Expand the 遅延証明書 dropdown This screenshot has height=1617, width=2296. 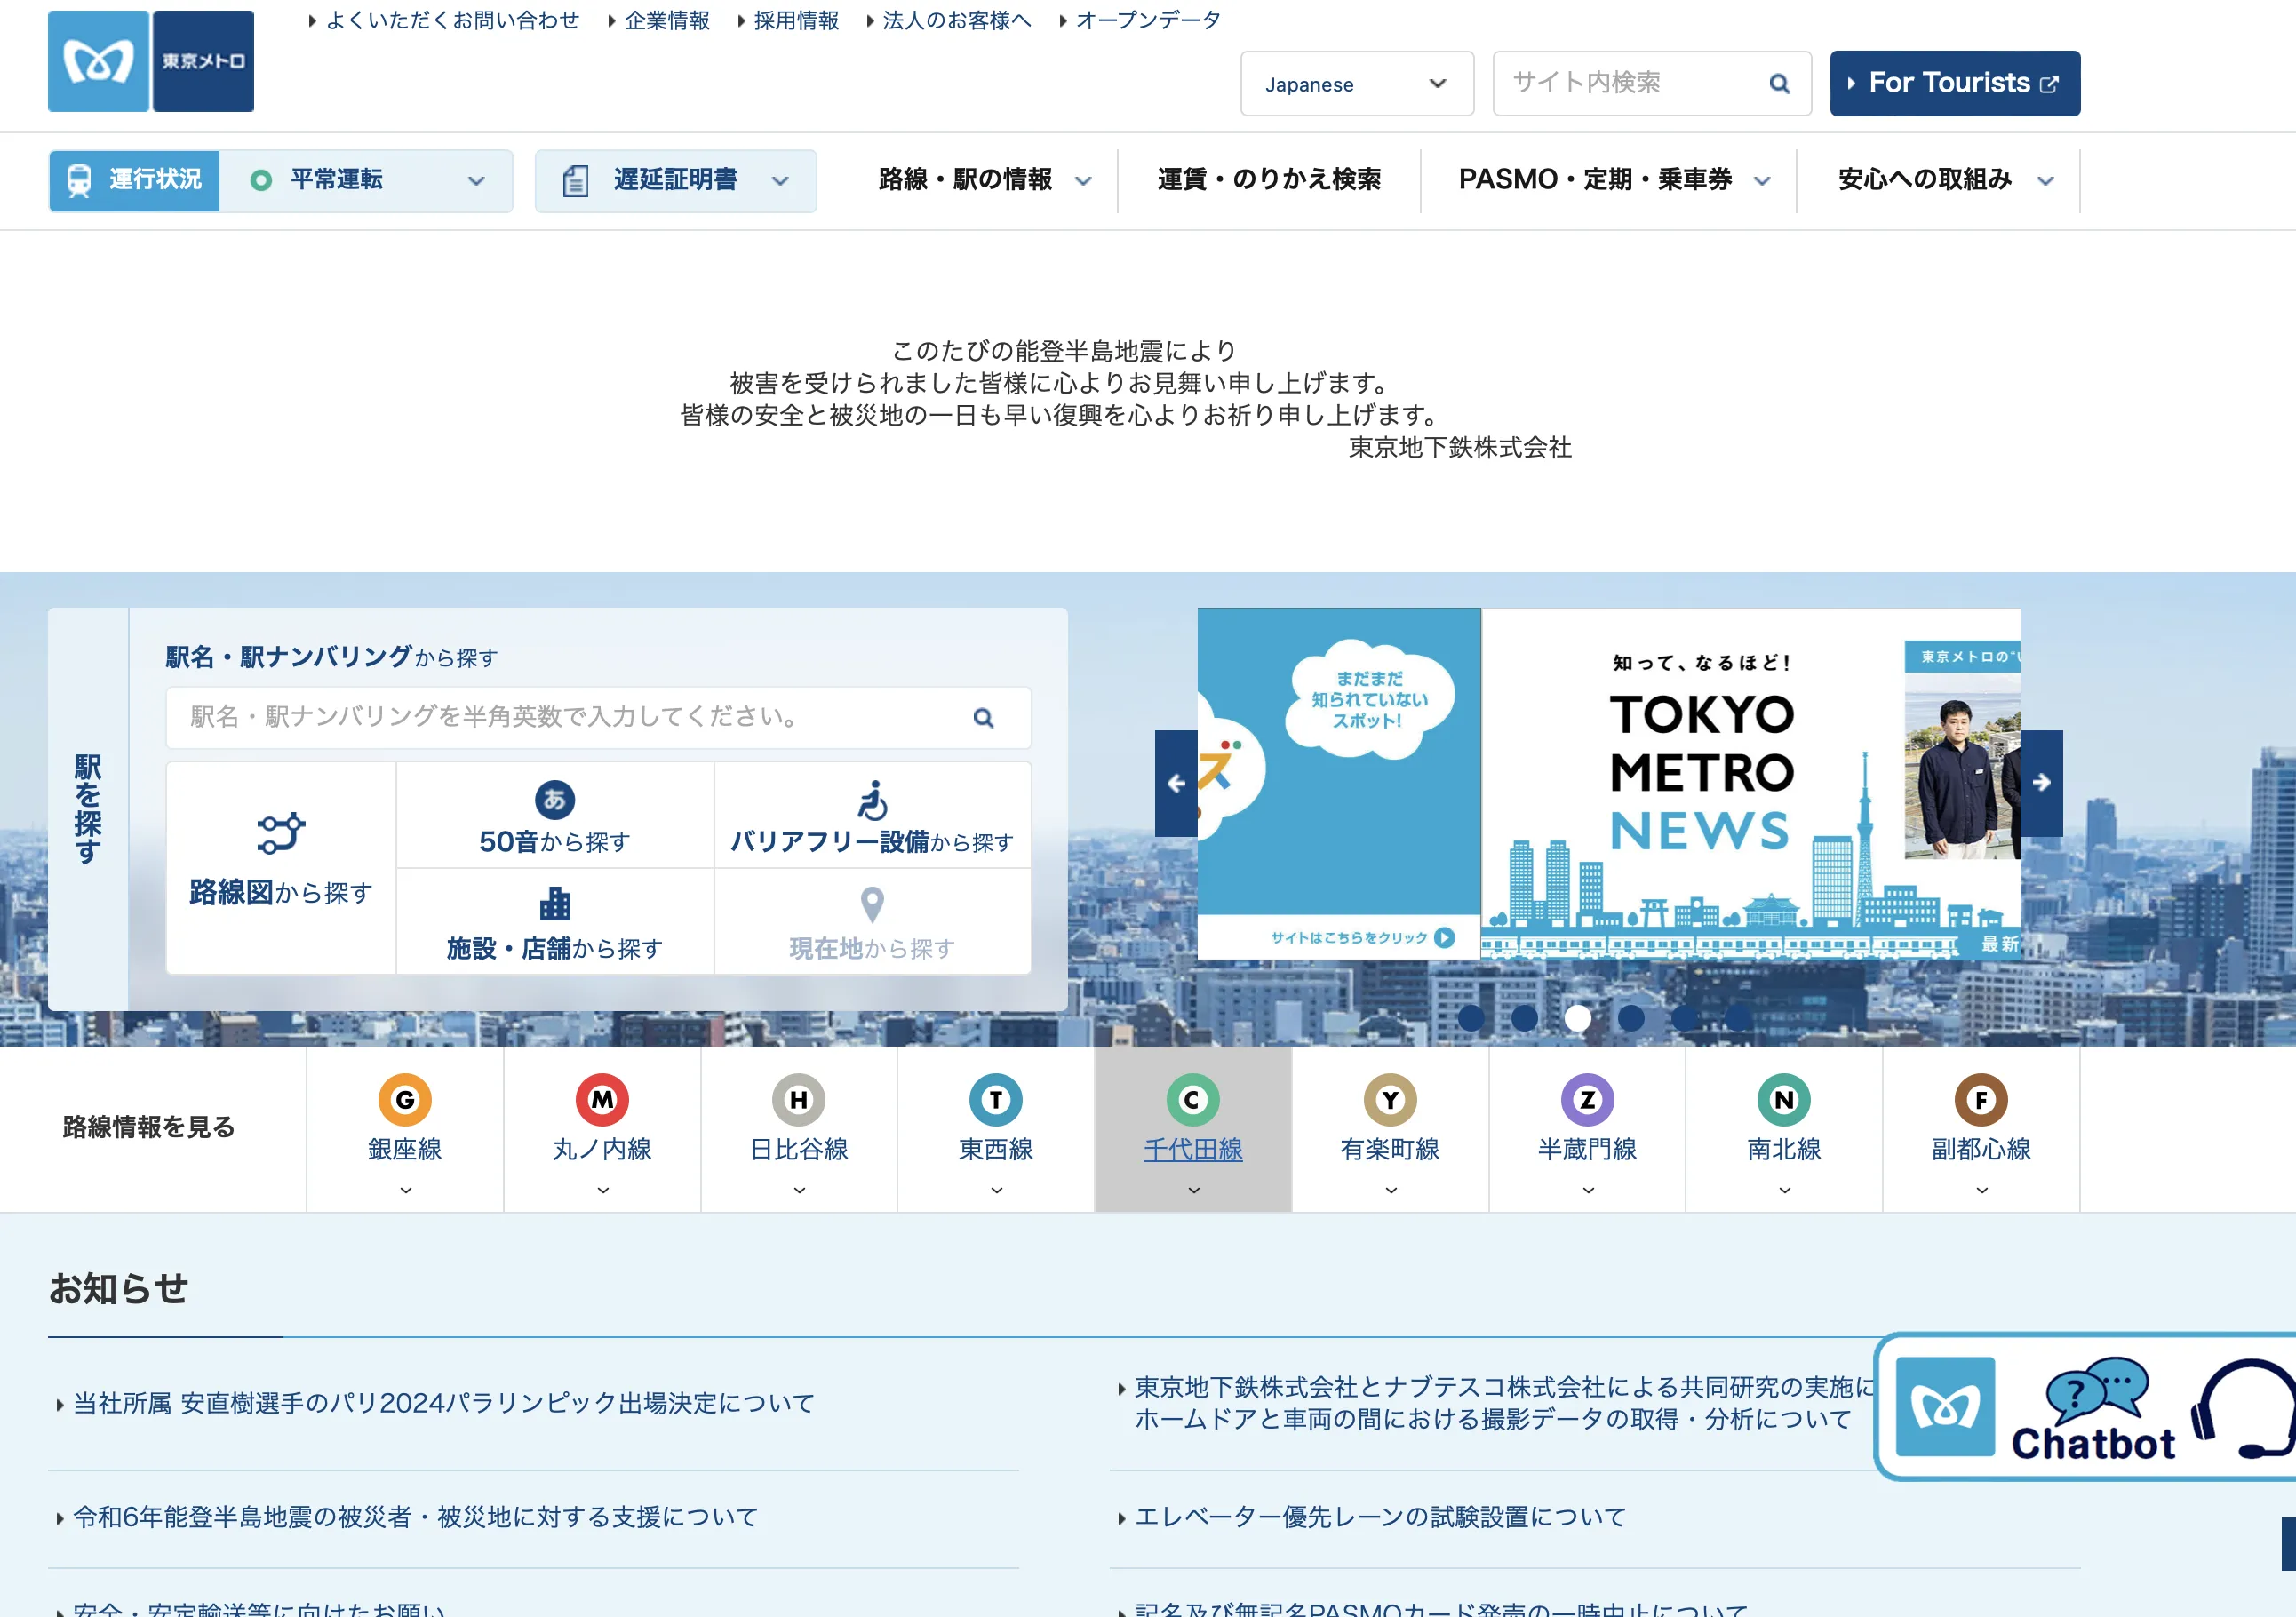[x=780, y=181]
